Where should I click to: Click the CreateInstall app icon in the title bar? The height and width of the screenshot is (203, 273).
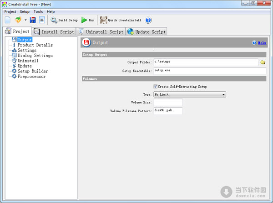click(5, 4)
